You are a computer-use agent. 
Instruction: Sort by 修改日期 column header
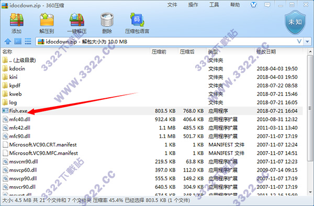[266, 52]
